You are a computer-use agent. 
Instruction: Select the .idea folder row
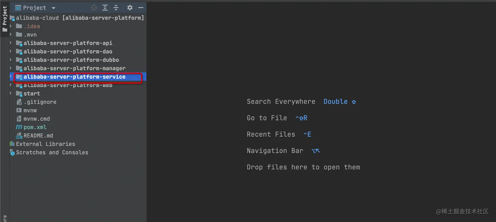click(78, 26)
